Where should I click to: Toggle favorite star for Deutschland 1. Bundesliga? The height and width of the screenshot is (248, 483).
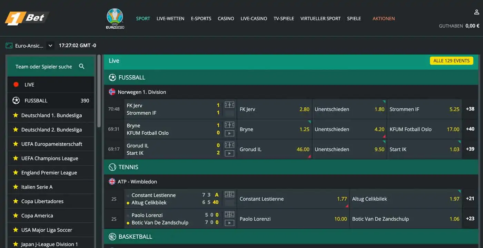[x=16, y=115]
